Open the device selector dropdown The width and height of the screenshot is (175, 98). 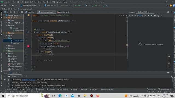[30, 5]
